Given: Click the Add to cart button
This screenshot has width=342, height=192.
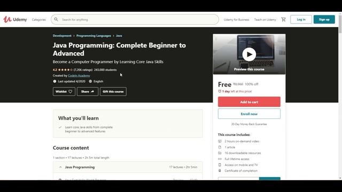Looking at the screenshot, I should 249,102.
